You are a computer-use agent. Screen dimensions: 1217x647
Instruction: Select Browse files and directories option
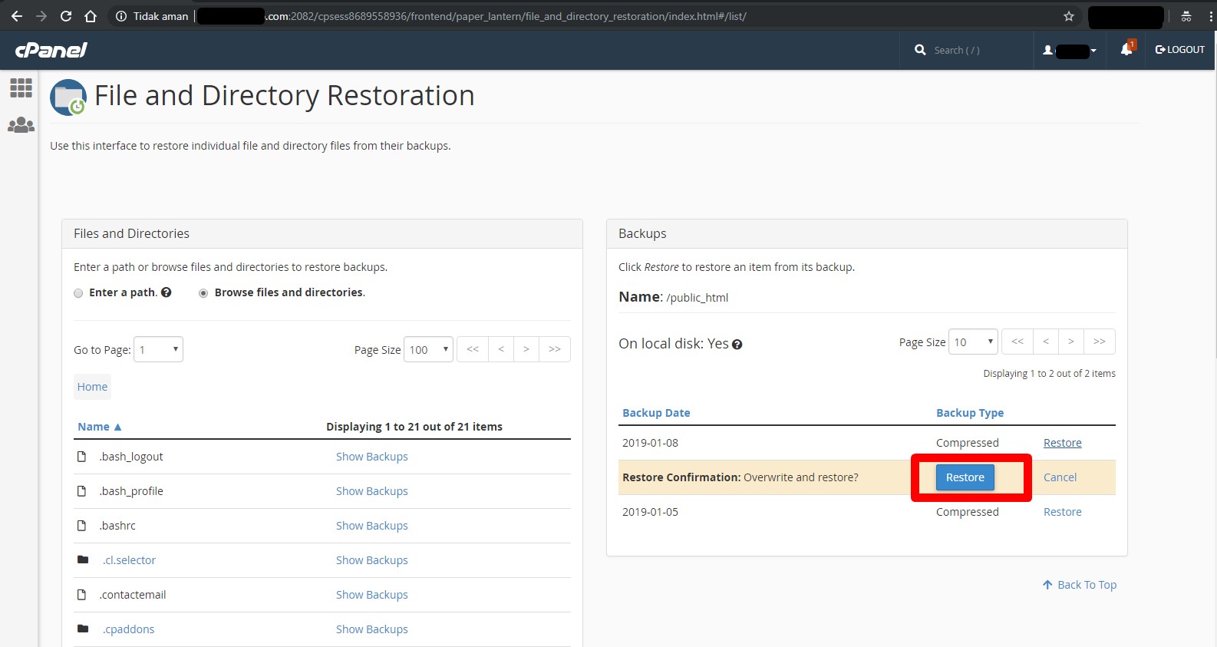click(x=203, y=293)
